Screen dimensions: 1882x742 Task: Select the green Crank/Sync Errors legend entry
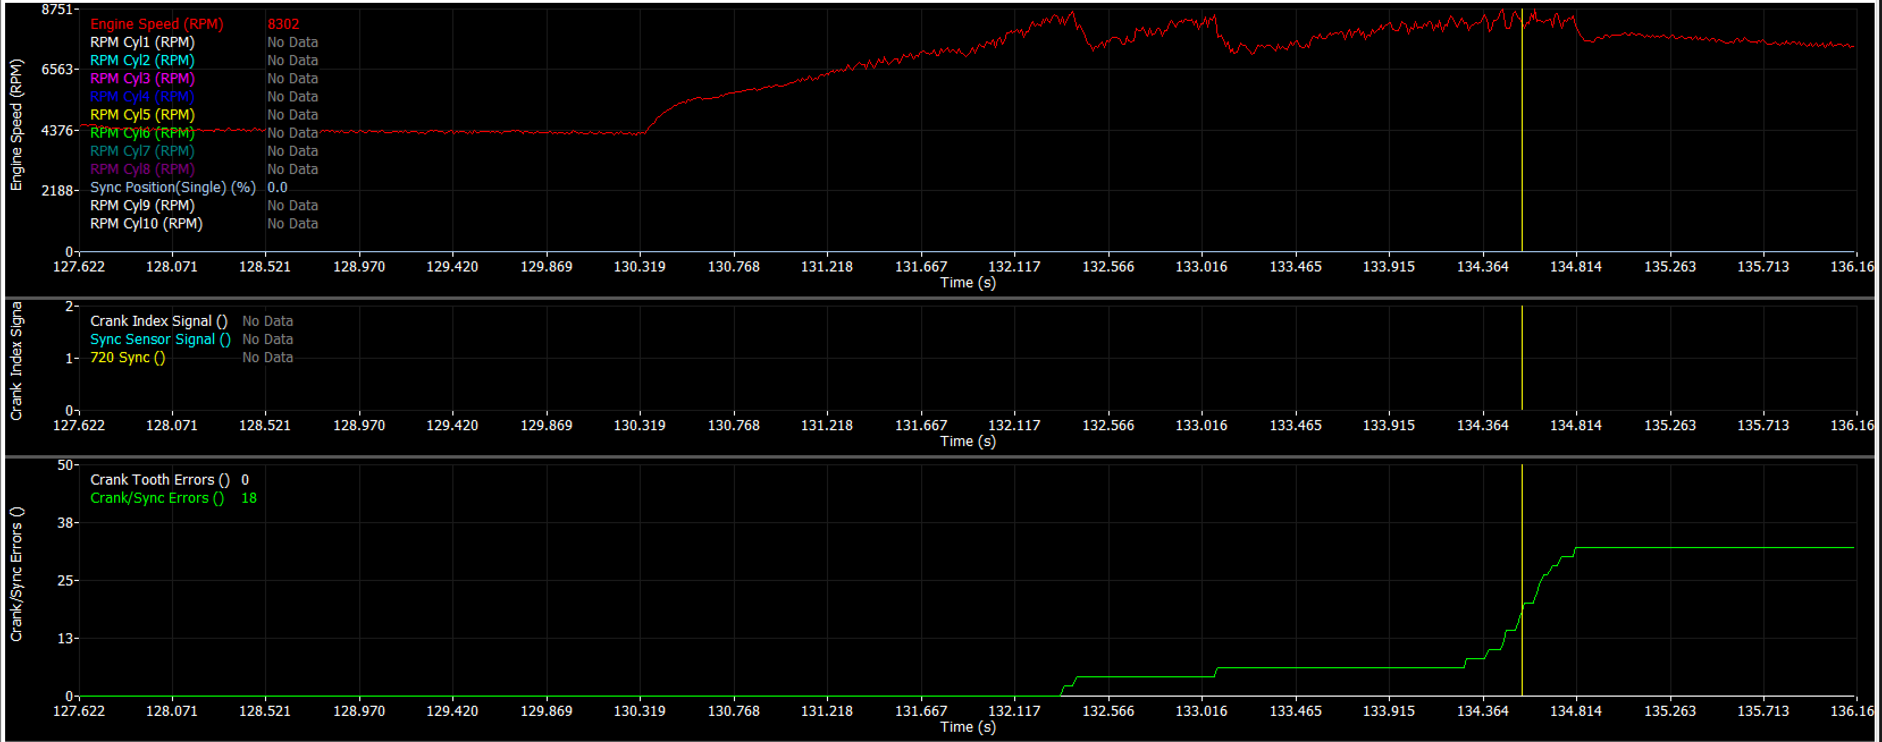157,498
